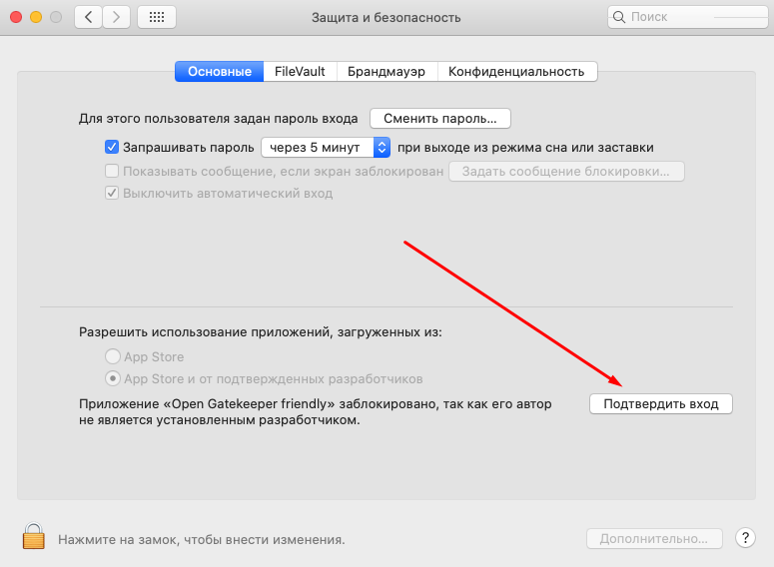This screenshot has height=567, width=774.
Task: Click into the Поиск search field
Action: click(689, 17)
